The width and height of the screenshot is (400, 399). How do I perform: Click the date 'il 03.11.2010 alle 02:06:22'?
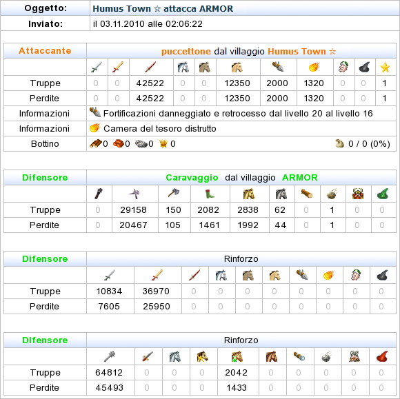coord(148,24)
